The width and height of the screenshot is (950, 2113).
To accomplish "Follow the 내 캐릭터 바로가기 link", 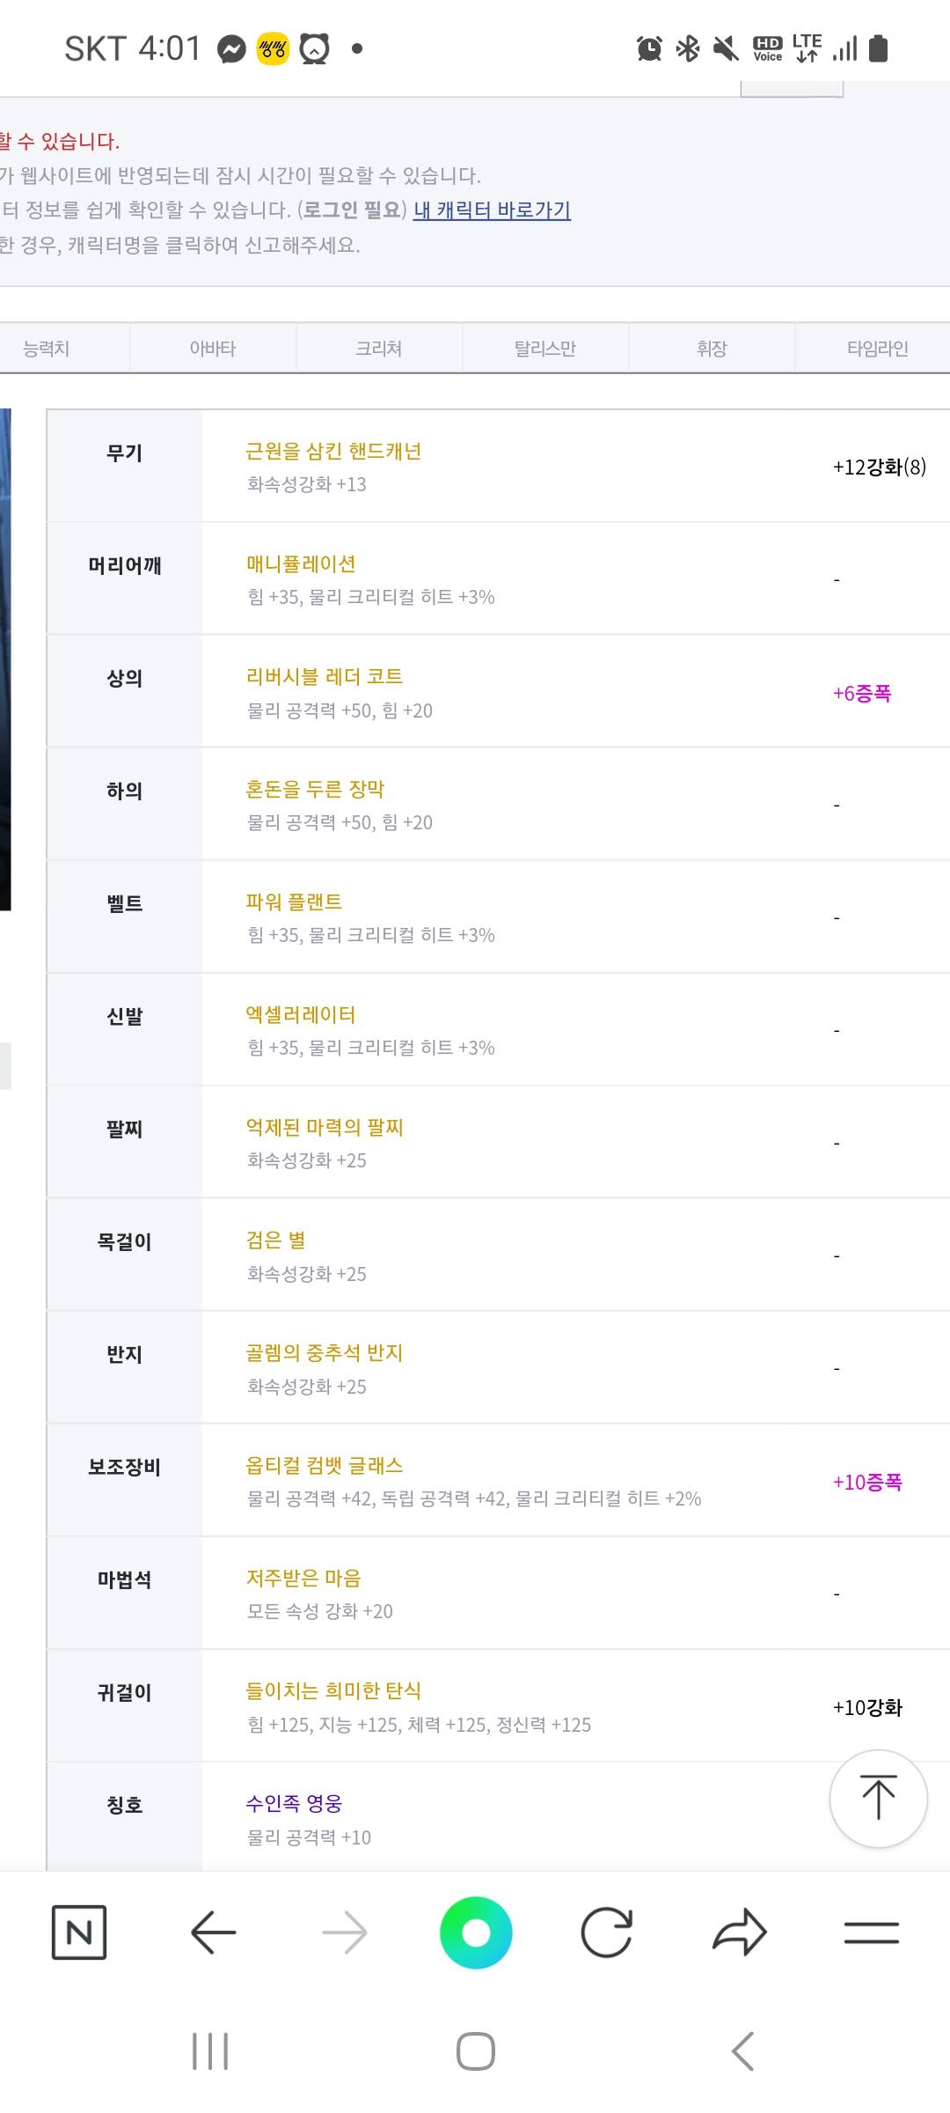I will (x=492, y=210).
